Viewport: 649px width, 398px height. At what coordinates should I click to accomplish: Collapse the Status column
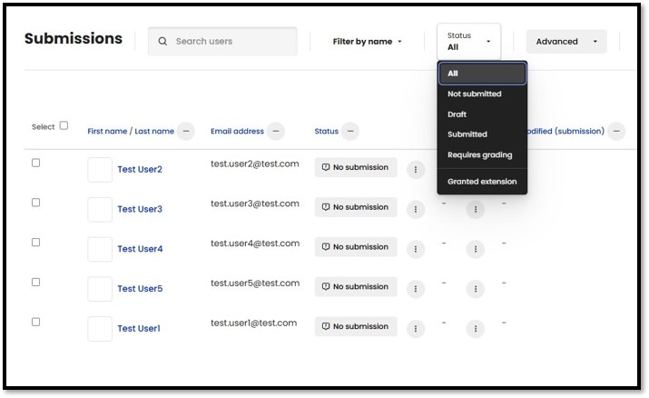(350, 132)
